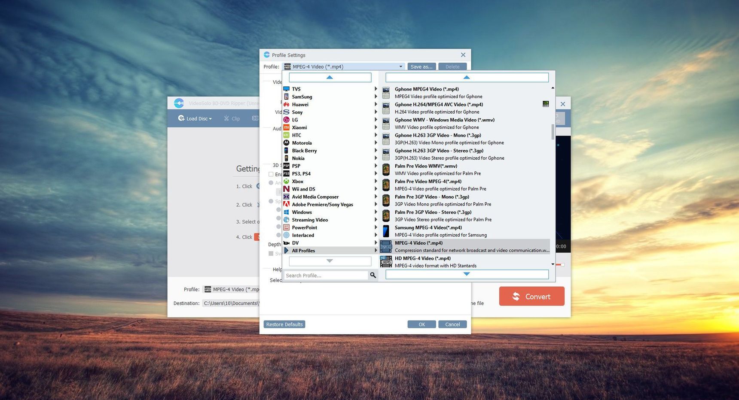
Task: Click the OK button
Action: pyautogui.click(x=421, y=324)
